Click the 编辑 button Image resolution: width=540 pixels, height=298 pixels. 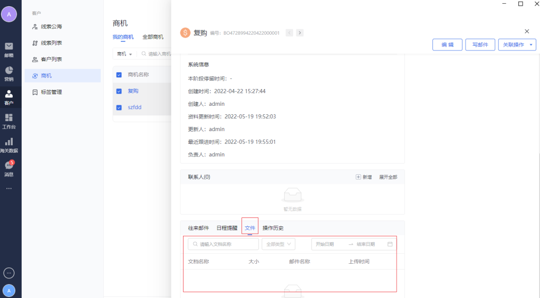[447, 45]
